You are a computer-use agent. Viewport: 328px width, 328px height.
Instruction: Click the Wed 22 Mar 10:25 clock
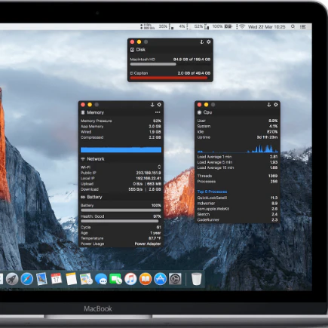click(x=267, y=26)
